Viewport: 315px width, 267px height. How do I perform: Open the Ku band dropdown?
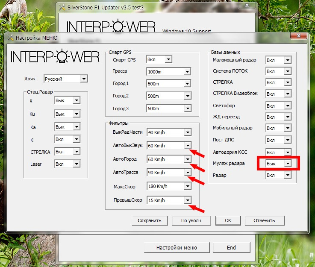pos(67,114)
